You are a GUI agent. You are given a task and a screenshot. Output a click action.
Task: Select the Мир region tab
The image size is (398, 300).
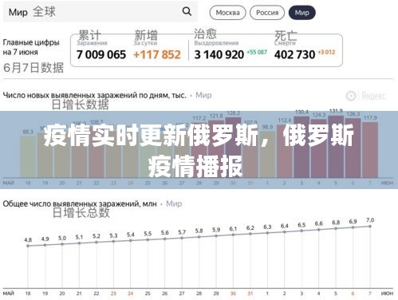[x=301, y=13]
